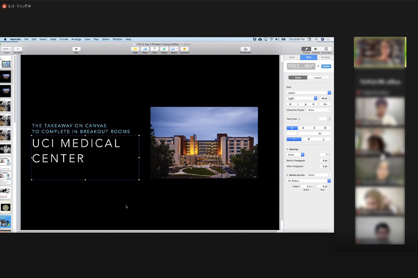
Task: Center align the text
Action: [x=303, y=128]
